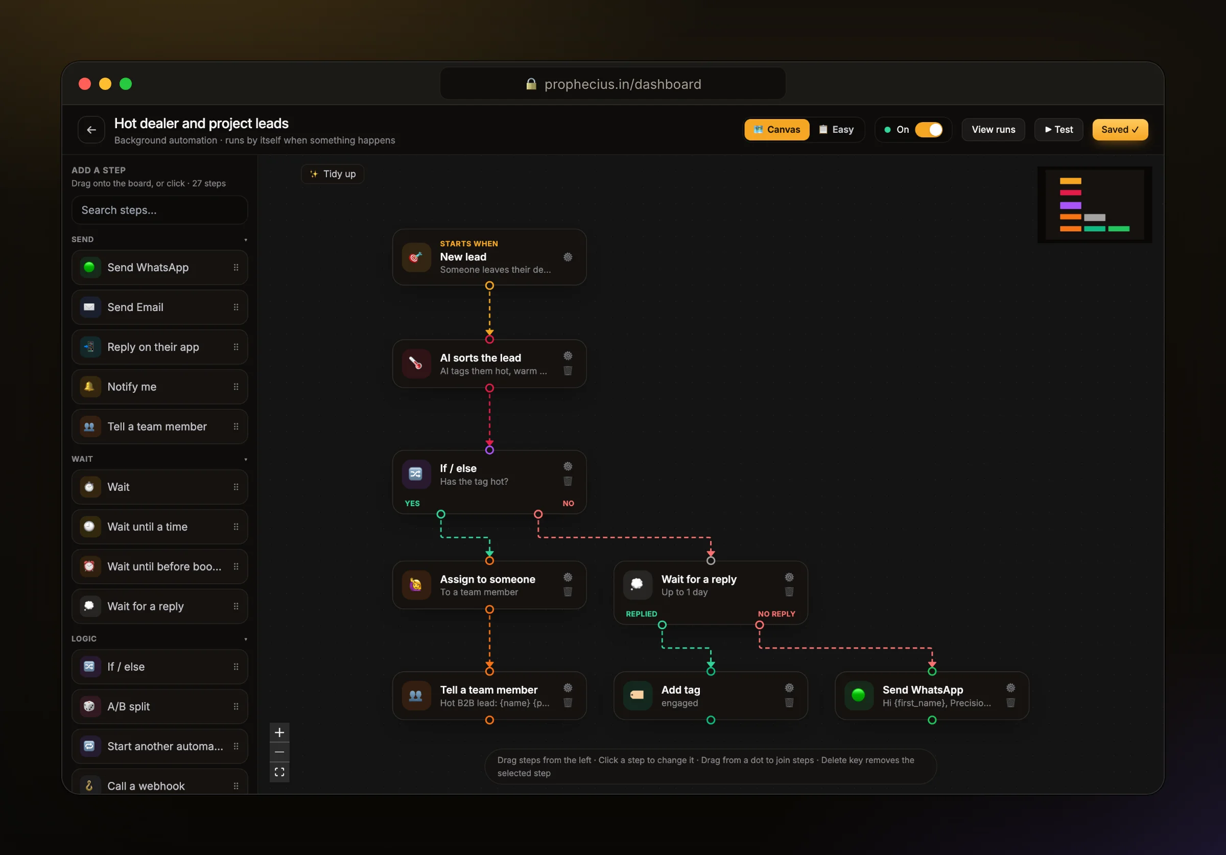Delete the If / else canvas node
1226x855 pixels.
568,481
